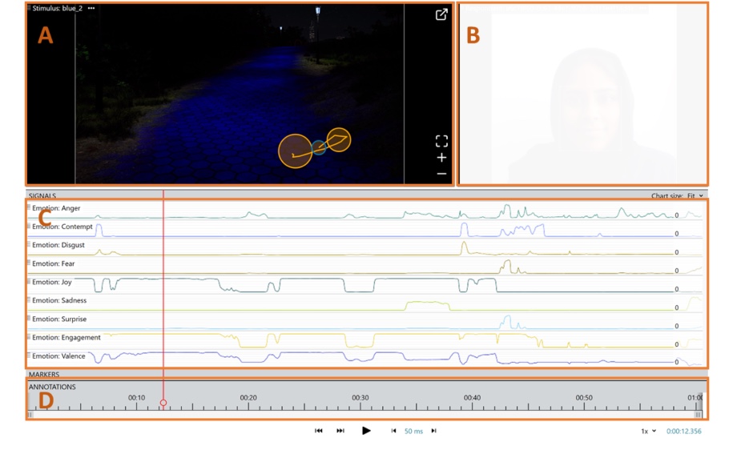Click the timeline ruler at 00:30
This screenshot has width=737, height=450.
pyautogui.click(x=360, y=403)
